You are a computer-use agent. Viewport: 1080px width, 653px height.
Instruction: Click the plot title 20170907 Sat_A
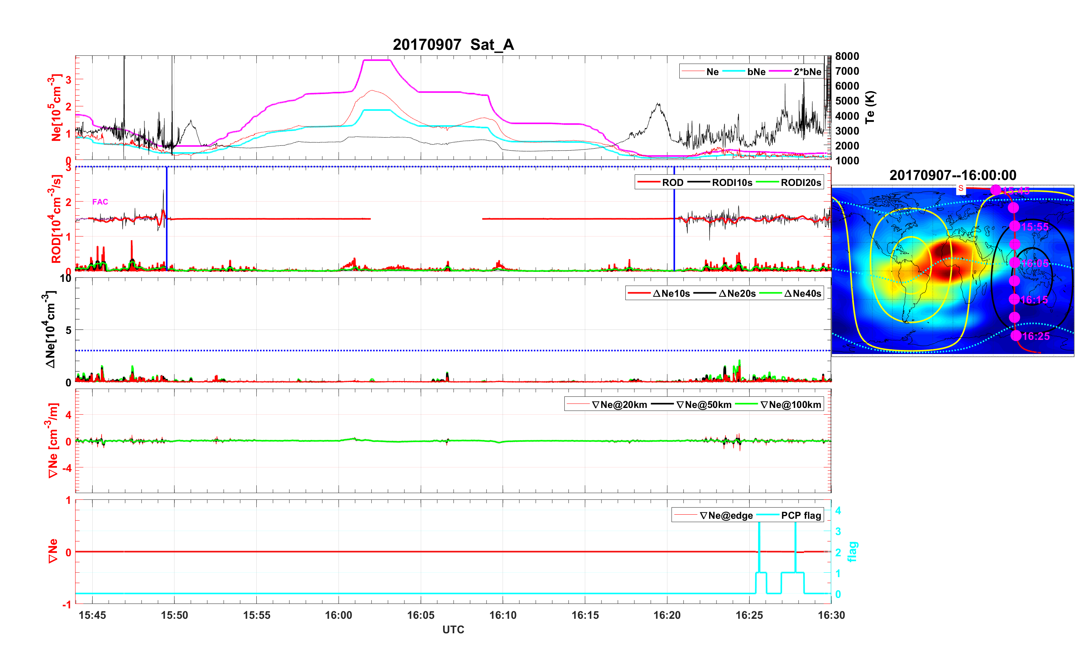tap(453, 45)
